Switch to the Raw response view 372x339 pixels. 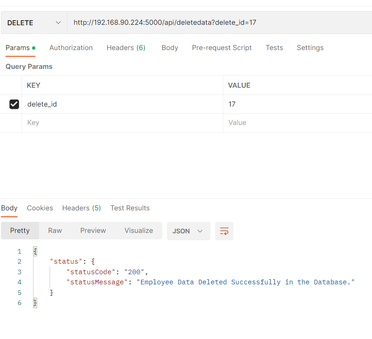(55, 231)
